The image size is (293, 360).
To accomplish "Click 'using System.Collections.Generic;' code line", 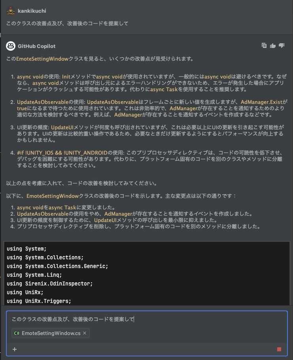I will [57, 266].
